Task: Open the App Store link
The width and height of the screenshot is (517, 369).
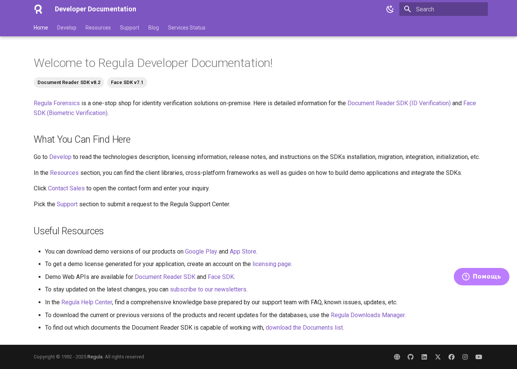Action: pos(243,251)
